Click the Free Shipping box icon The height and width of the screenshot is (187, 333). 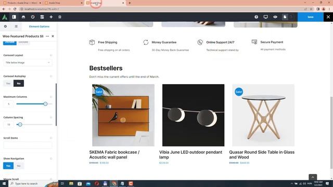pyautogui.click(x=92, y=42)
